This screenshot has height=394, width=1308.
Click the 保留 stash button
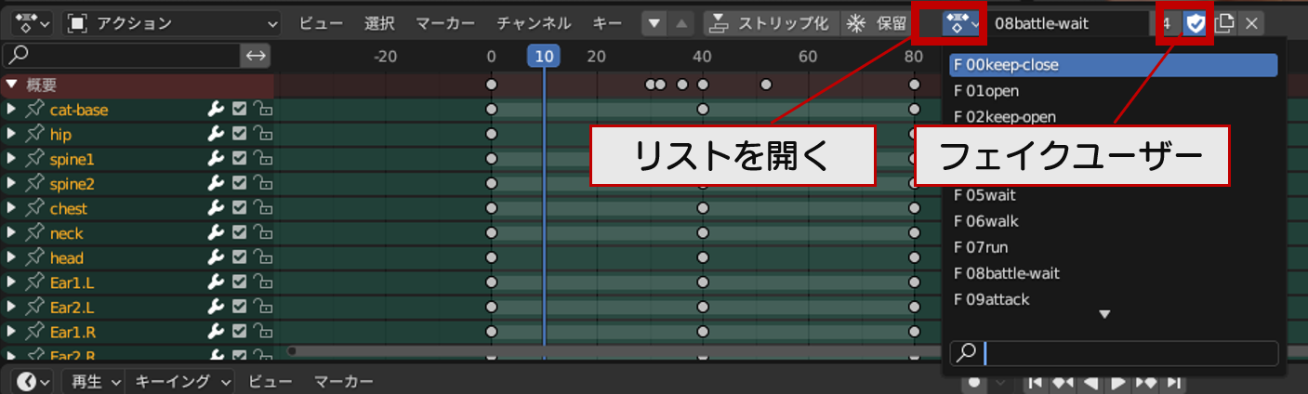pyautogui.click(x=875, y=23)
